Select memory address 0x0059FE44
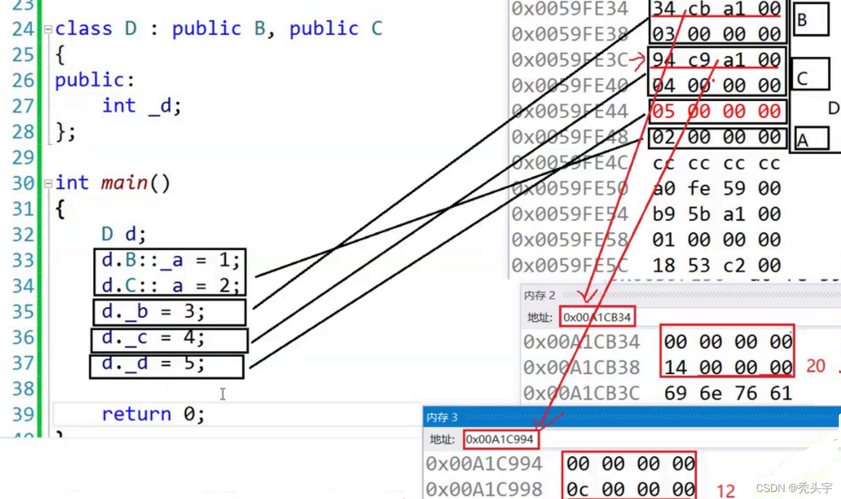Image resolution: width=841 pixels, height=499 pixels. coord(570,111)
